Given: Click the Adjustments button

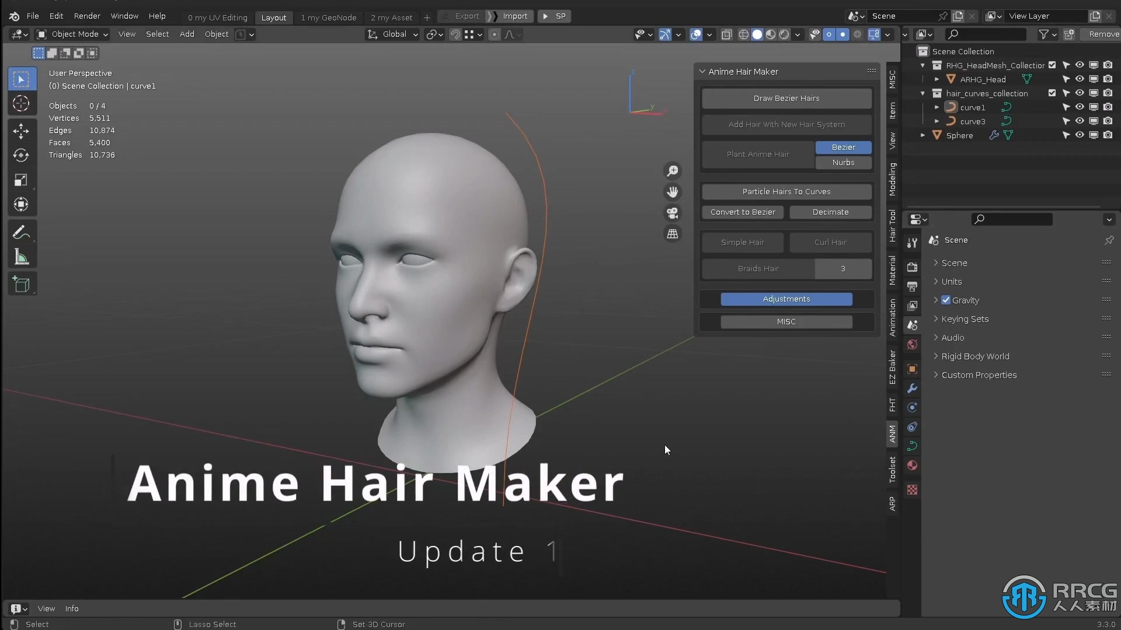Looking at the screenshot, I should coord(786,299).
